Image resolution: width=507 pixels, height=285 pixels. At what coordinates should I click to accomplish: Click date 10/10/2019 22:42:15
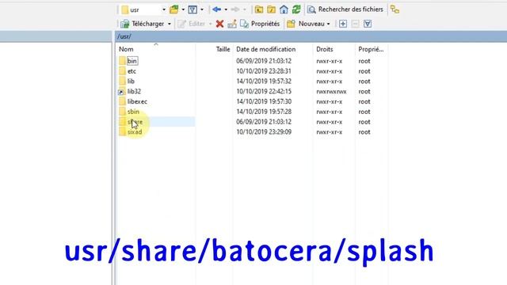264,92
